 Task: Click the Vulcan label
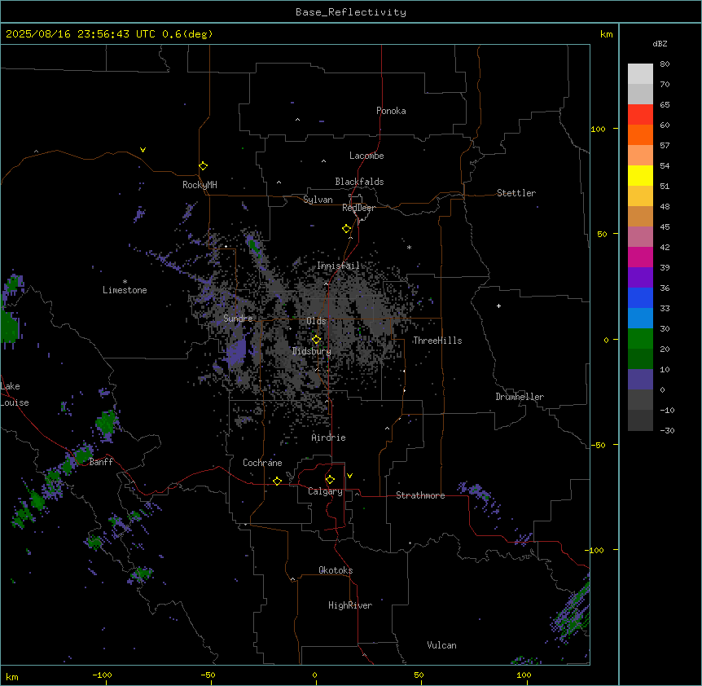[x=442, y=645]
